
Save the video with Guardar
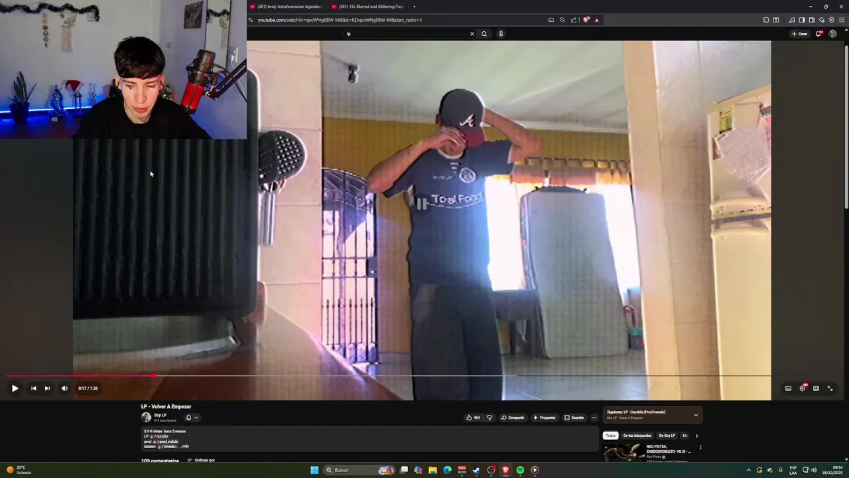click(x=574, y=418)
